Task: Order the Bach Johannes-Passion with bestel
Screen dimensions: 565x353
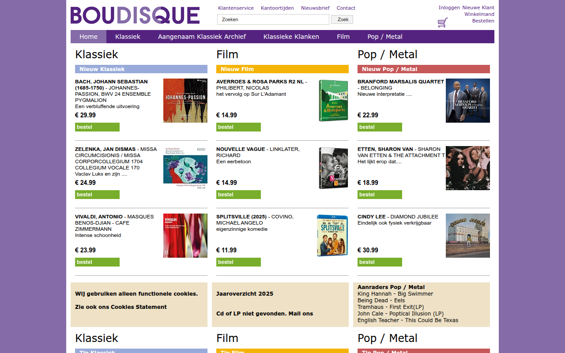Action: [97, 127]
